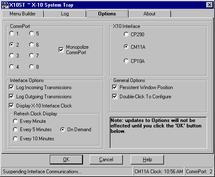215x177 pixels.
Task: Click the X10ST title bar app icon
Action: [x=5, y=5]
